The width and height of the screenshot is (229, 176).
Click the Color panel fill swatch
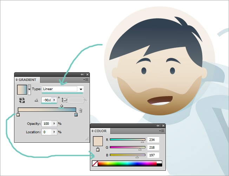[x=98, y=141]
